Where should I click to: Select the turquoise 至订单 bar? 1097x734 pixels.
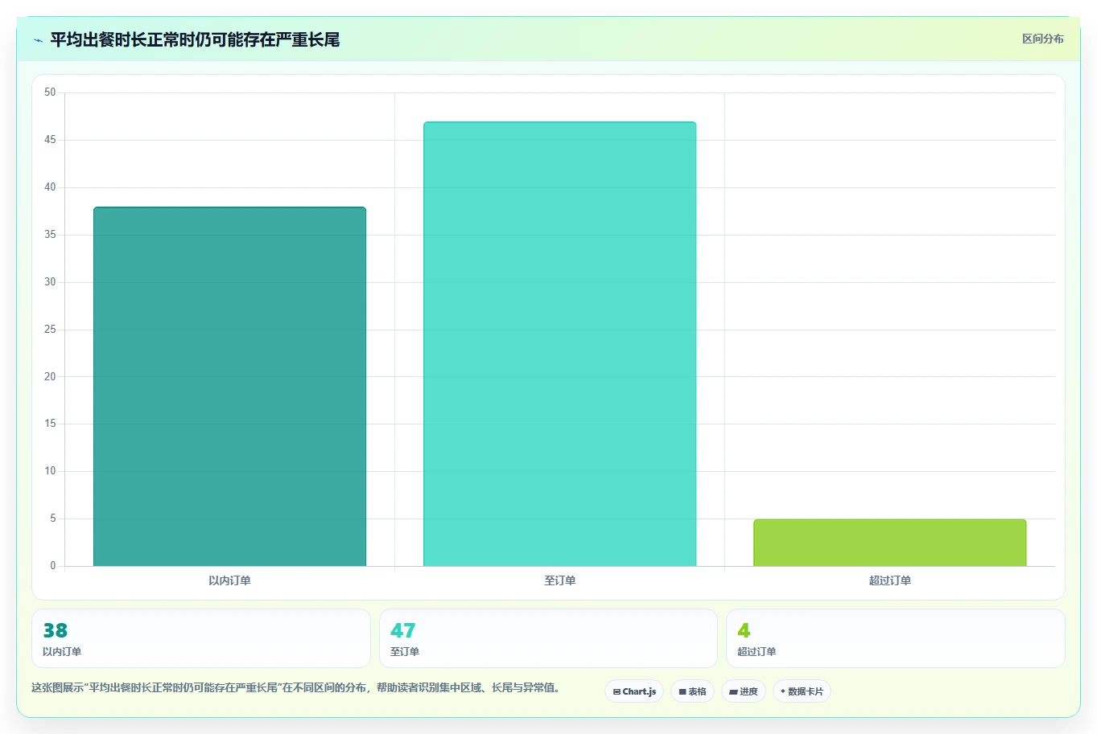[x=559, y=344]
